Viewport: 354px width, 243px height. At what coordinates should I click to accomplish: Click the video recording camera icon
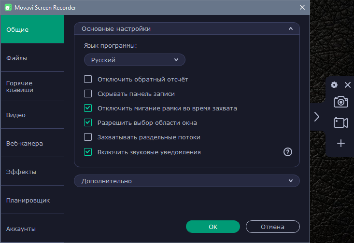[340, 122]
